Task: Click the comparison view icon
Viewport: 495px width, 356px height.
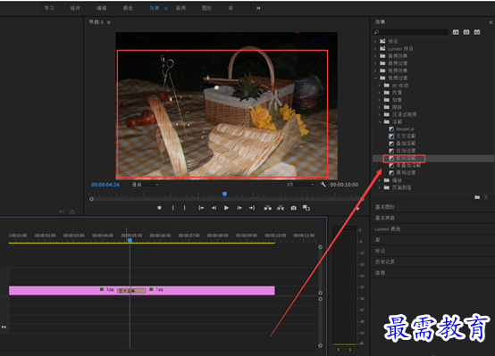Action: click(306, 208)
